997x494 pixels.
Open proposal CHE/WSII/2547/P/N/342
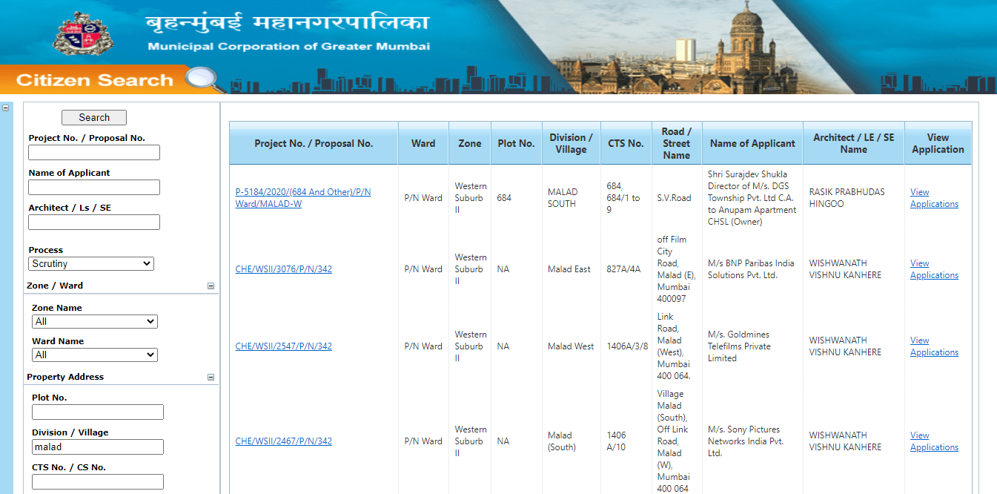tap(283, 346)
